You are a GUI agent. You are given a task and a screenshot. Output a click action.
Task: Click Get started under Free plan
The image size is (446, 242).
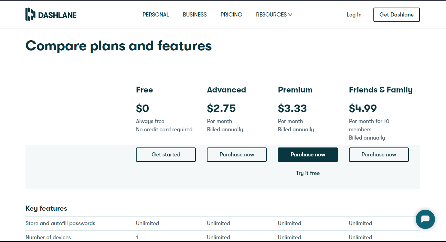[166, 155]
